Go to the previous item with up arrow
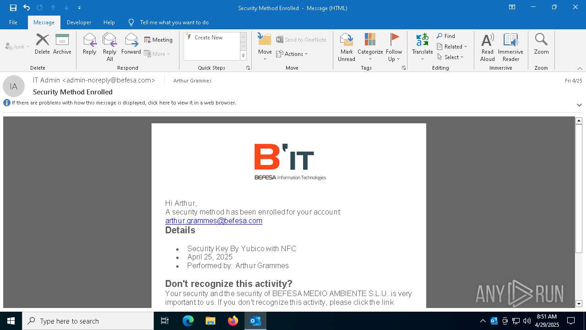586x330 pixels. (x=53, y=8)
